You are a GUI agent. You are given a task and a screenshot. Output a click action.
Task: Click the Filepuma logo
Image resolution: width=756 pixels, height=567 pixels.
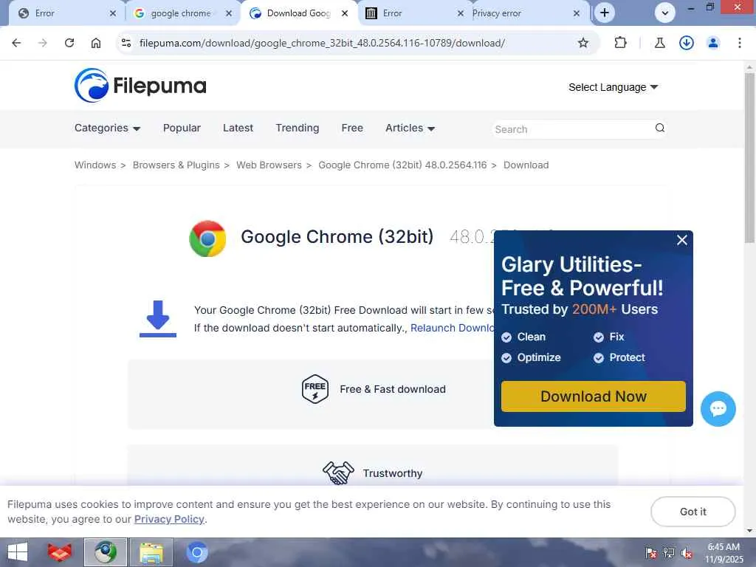140,86
